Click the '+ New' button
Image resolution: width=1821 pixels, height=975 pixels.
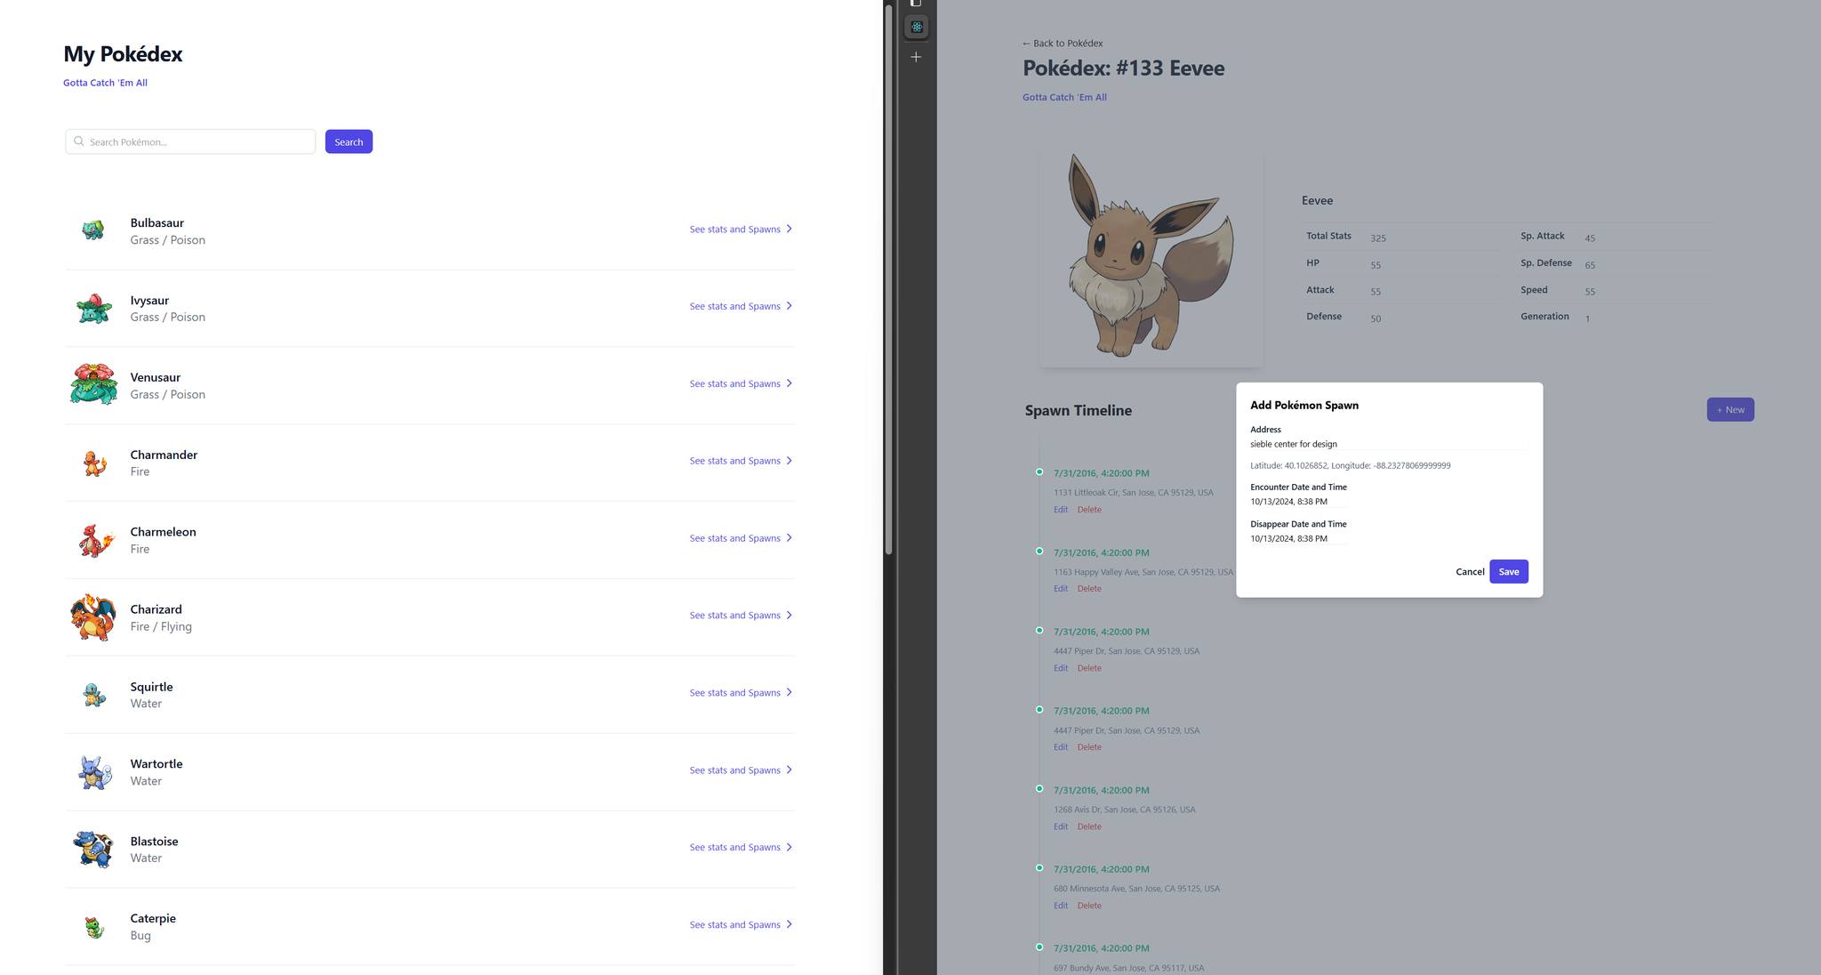tap(1729, 409)
